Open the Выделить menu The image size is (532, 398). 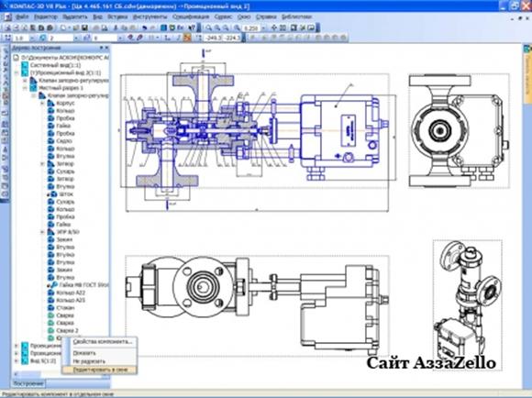coord(75,17)
